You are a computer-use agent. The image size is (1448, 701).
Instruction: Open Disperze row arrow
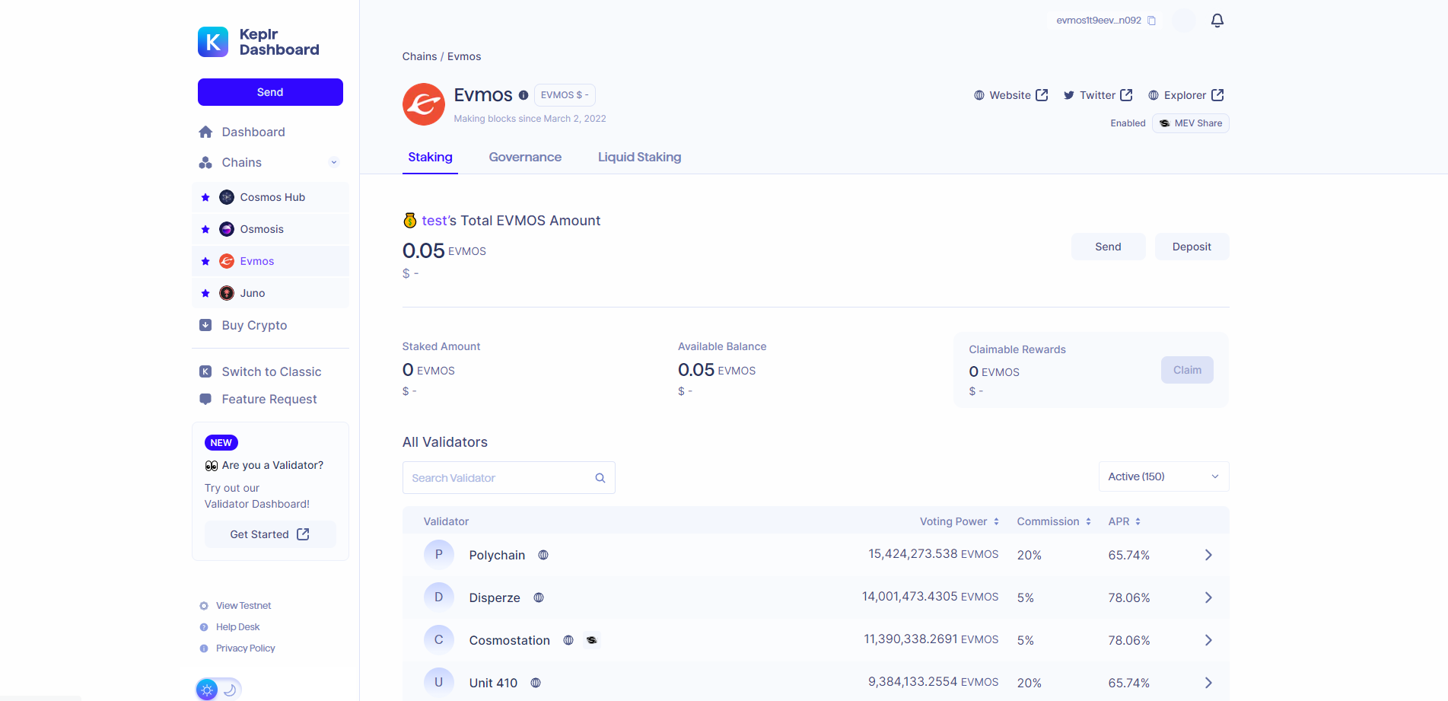click(1208, 597)
